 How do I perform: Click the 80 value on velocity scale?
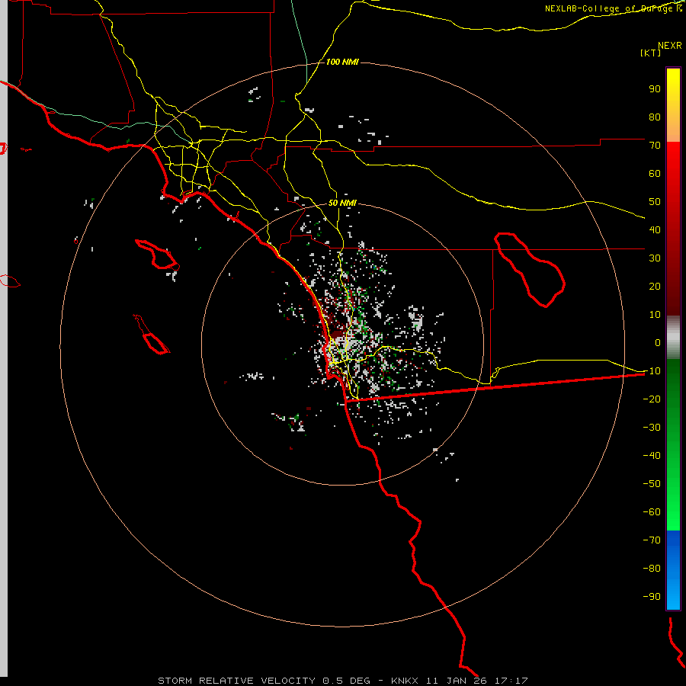click(x=655, y=117)
